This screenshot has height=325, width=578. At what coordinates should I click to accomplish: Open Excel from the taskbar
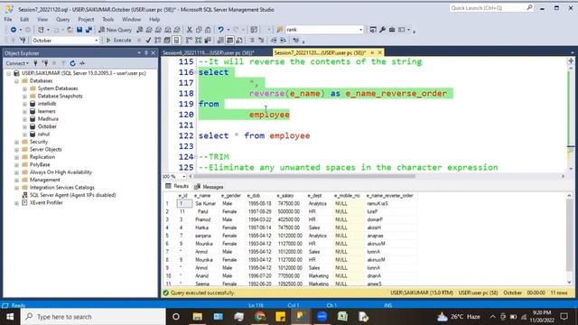pos(342,317)
